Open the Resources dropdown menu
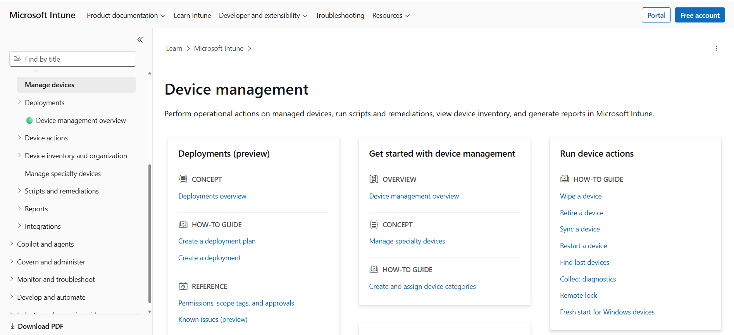734x335 pixels. (391, 16)
